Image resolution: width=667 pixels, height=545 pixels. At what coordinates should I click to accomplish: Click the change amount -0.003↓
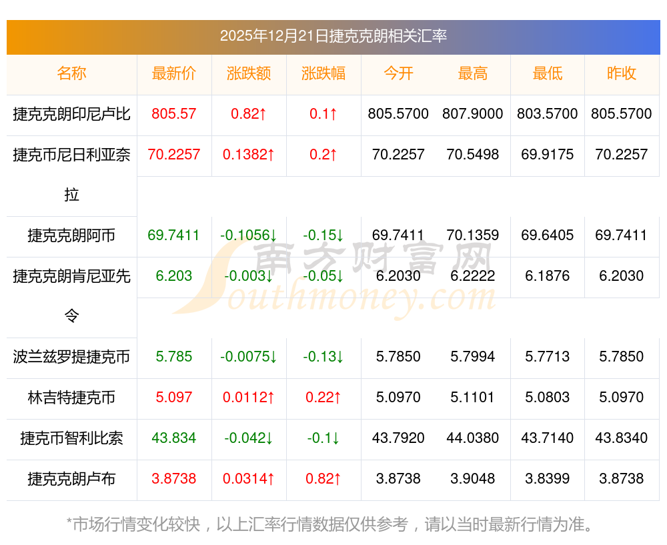coord(249,276)
